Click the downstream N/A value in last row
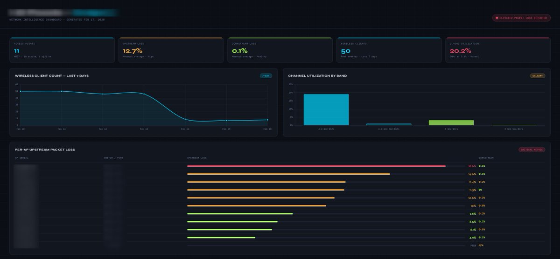This screenshot has height=259, width=560. point(481,245)
